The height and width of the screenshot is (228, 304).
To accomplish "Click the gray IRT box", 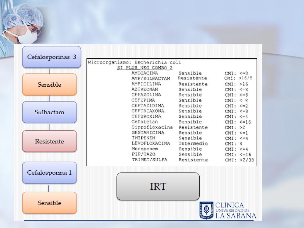I will pos(158,186).
